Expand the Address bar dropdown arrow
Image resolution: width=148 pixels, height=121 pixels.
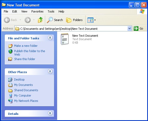(129, 28)
